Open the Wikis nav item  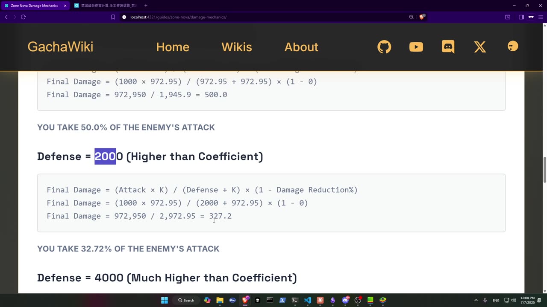point(237,47)
